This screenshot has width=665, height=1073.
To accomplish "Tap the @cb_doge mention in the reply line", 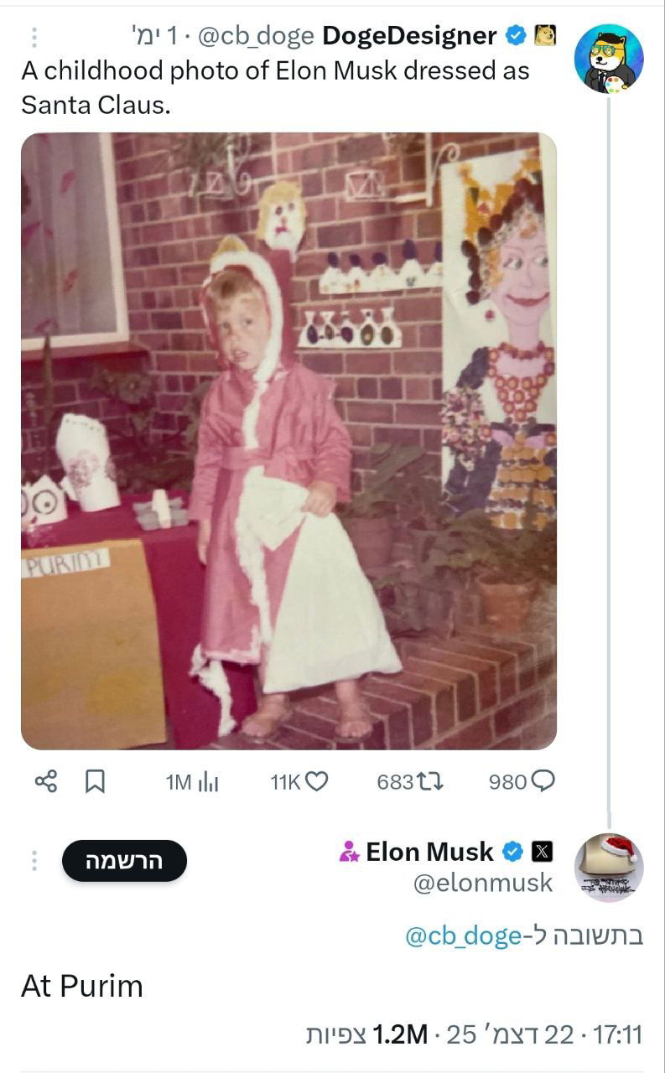I will (x=463, y=936).
